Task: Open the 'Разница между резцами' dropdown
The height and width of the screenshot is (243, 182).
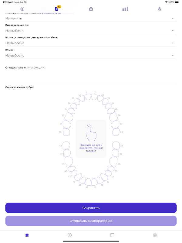Action: (x=91, y=43)
